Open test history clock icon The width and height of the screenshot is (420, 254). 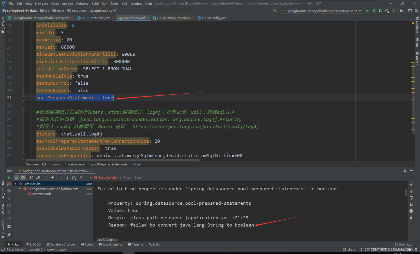tap(74, 178)
